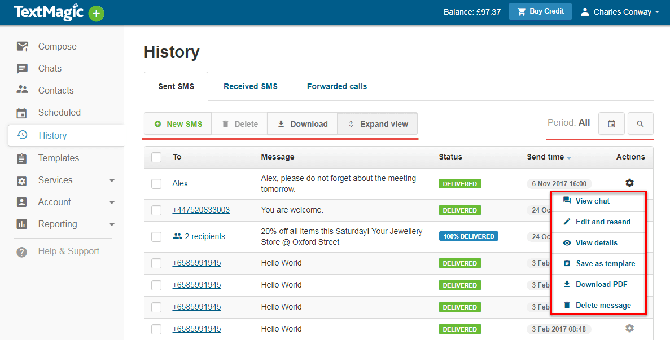Viewport: 670px width, 340px height.
Task: Toggle the Expand view button
Action: click(377, 123)
